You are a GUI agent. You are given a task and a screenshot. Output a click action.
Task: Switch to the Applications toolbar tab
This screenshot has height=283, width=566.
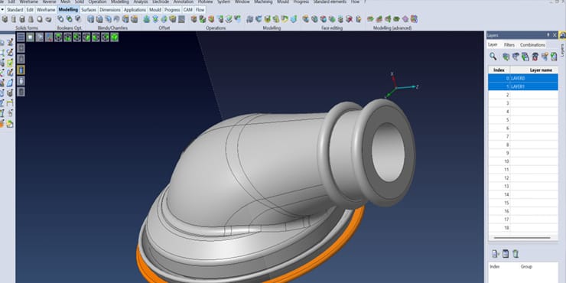click(135, 10)
